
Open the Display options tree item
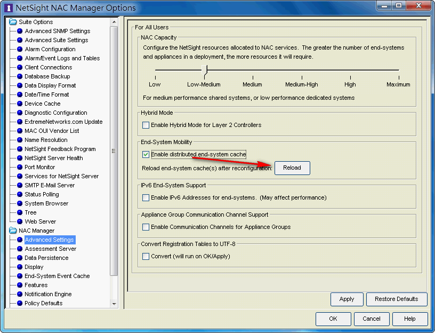(x=34, y=267)
